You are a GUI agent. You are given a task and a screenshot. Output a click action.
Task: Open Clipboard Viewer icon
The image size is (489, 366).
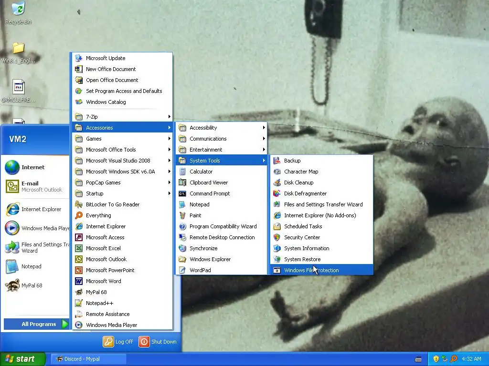coord(182,183)
